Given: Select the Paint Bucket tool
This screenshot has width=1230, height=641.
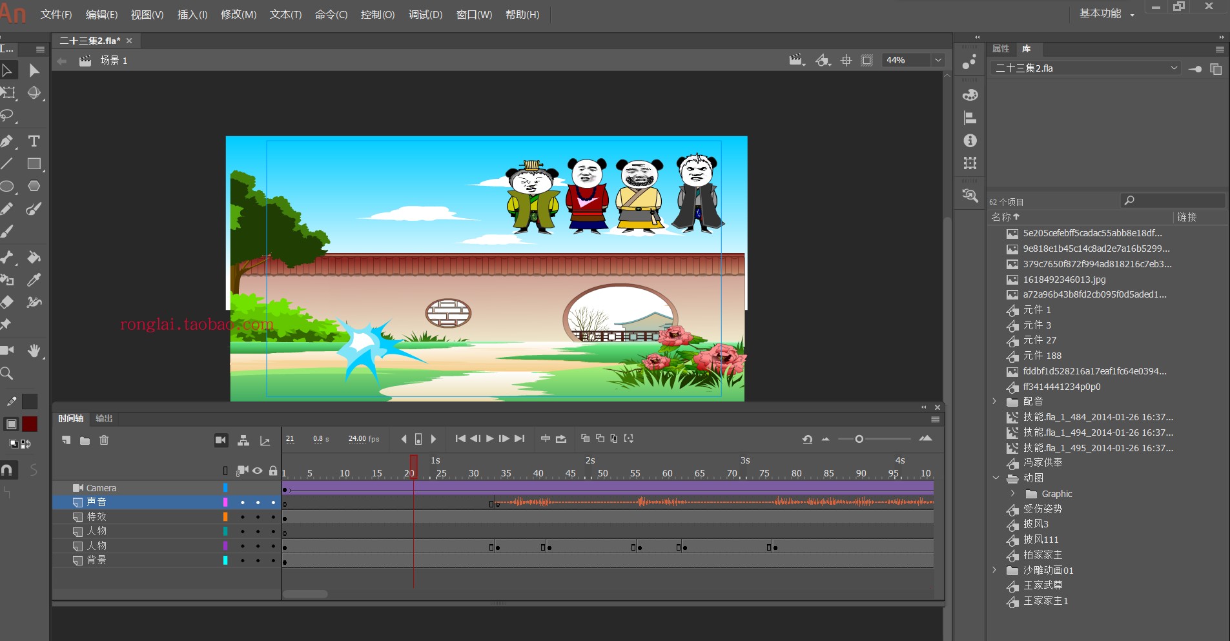Looking at the screenshot, I should pos(34,258).
